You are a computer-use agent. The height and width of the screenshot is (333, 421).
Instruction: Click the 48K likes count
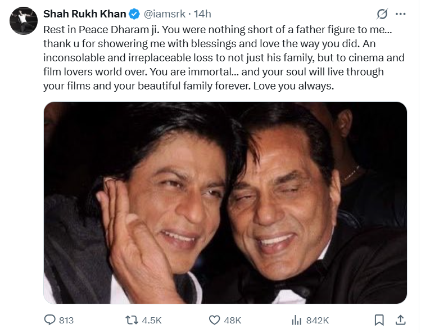233,320
